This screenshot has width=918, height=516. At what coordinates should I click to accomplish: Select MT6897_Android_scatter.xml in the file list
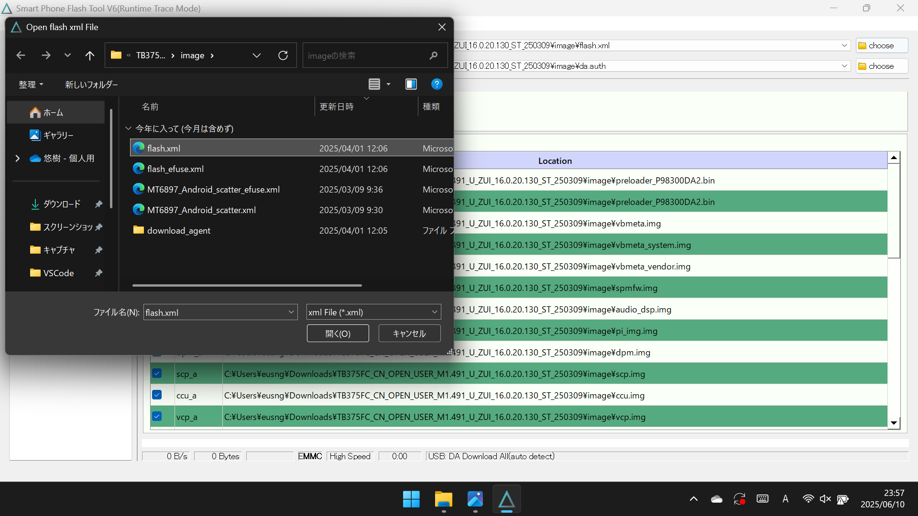pyautogui.click(x=201, y=210)
